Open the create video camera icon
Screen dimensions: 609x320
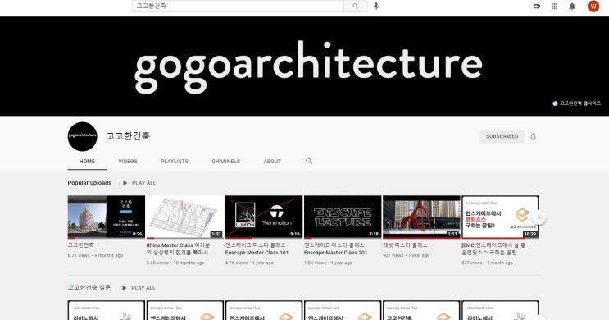coord(537,7)
